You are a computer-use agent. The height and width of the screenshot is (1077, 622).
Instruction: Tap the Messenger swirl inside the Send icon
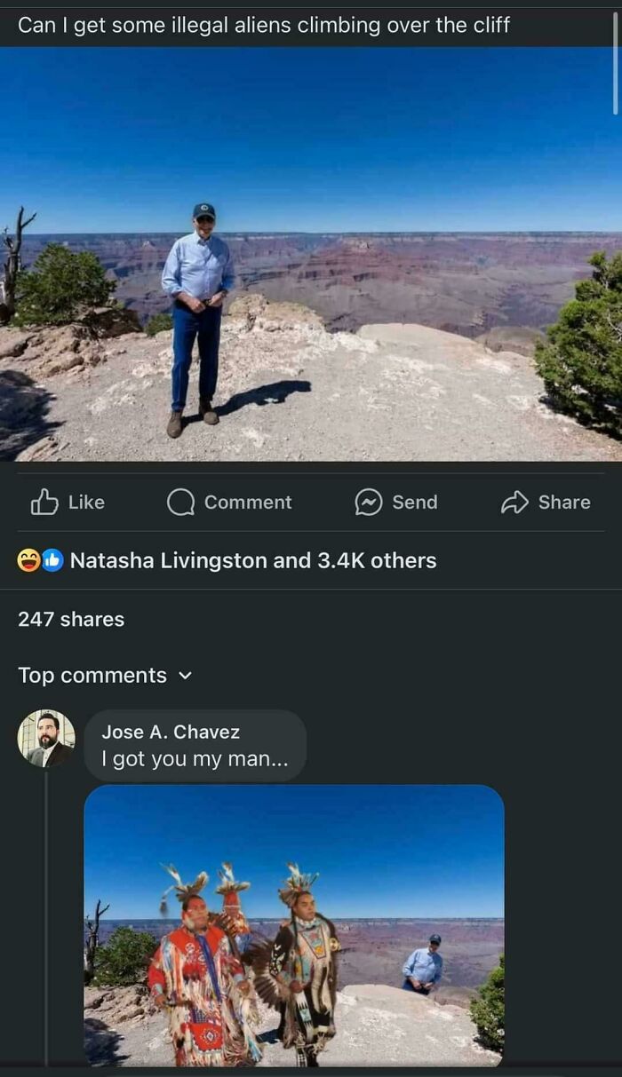[x=367, y=502]
